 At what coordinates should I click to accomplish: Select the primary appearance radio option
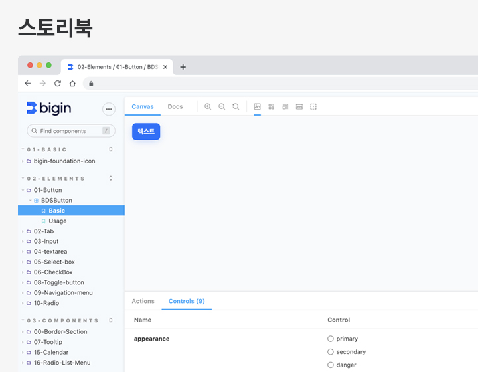331,339
